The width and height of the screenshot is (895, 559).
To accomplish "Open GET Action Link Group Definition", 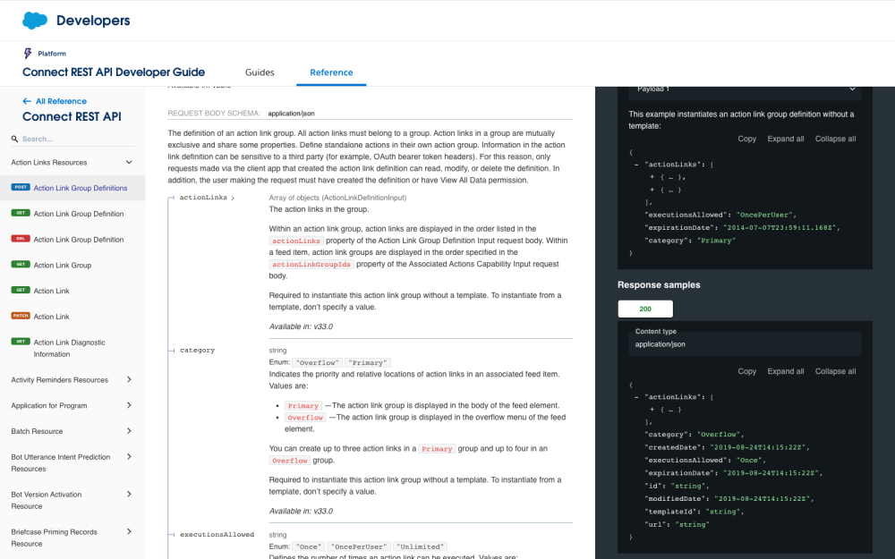I will tap(79, 214).
